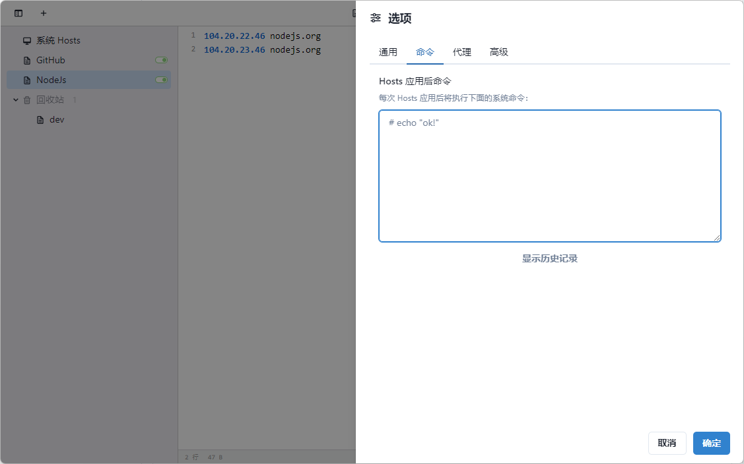Select the 系统 Hosts monitor icon
Image resolution: width=744 pixels, height=464 pixels.
[27, 40]
